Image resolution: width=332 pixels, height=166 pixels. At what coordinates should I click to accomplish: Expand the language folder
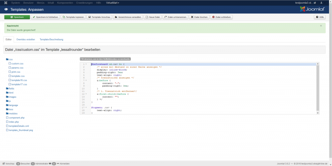tap(12, 105)
